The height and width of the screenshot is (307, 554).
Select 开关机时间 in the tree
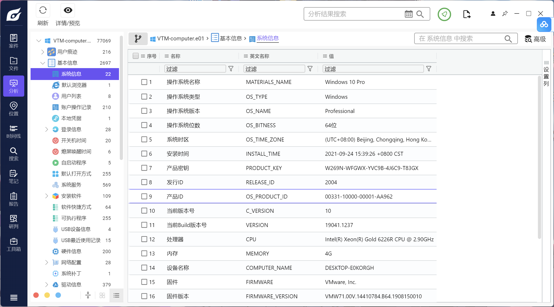tap(75, 140)
